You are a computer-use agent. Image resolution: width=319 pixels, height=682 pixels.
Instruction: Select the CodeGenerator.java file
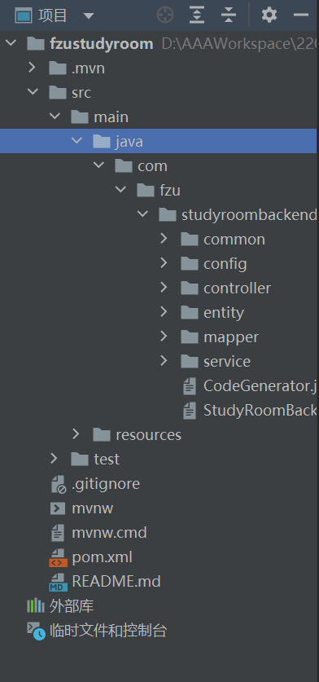click(250, 385)
